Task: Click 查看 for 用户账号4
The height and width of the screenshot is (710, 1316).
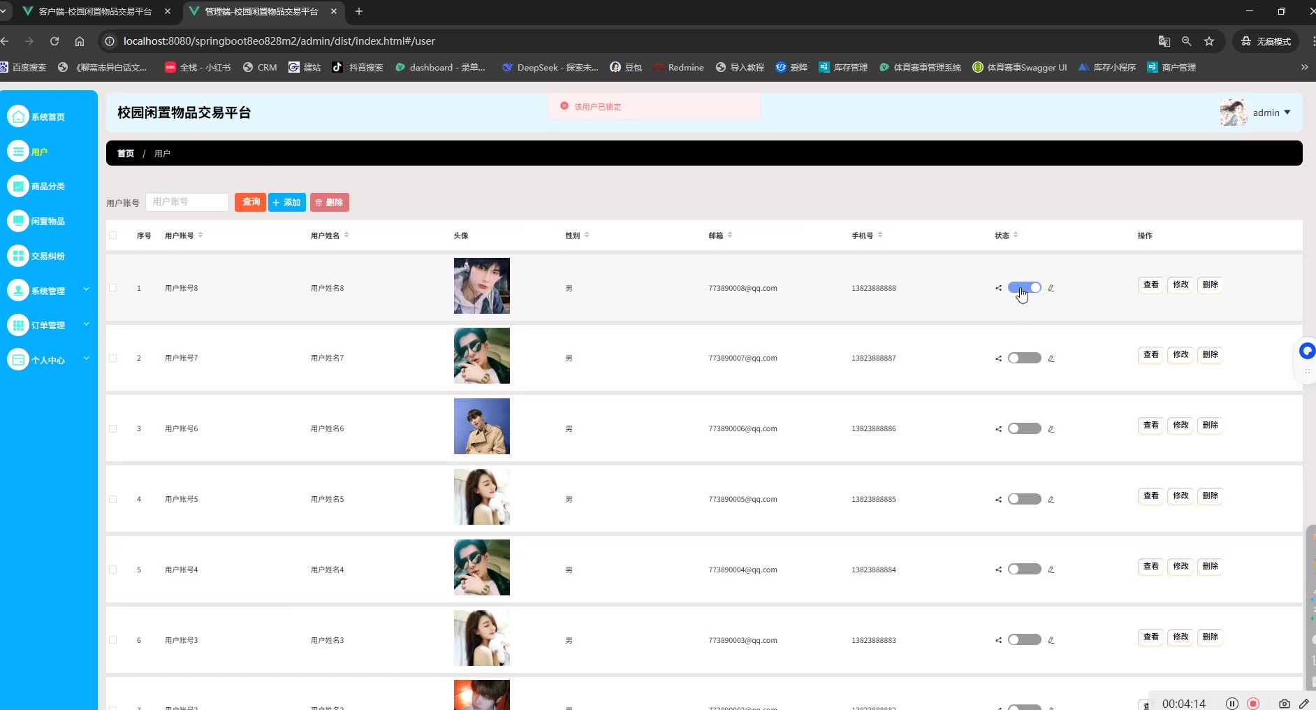Action: point(1150,567)
